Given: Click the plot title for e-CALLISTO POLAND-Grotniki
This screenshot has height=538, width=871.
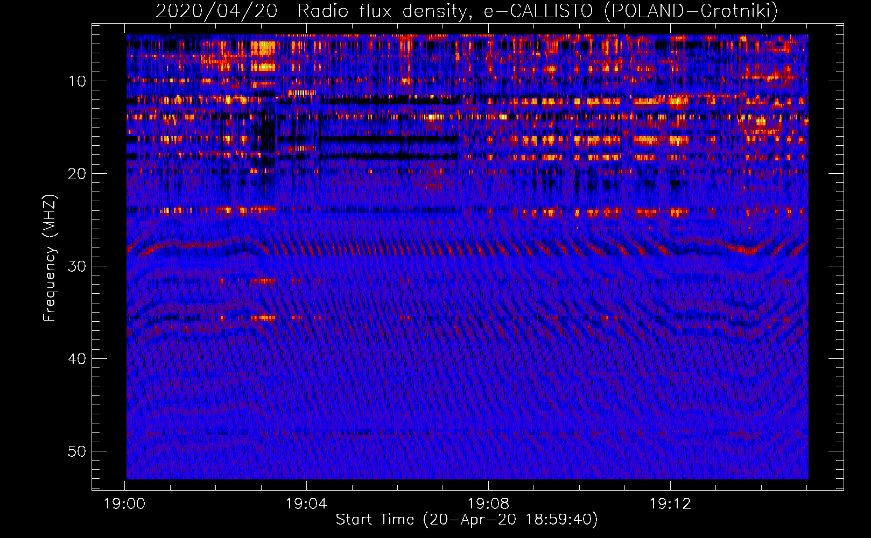Looking at the screenshot, I should click(467, 11).
